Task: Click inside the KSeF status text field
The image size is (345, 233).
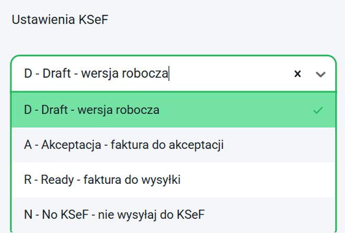Action: (152, 74)
